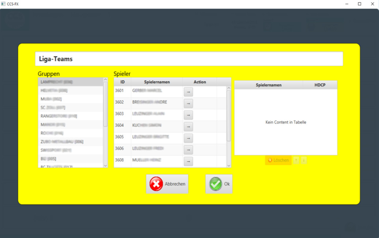The image size is (379, 238).
Task: Sort Spieler table by ID column header
Action: pos(123,82)
